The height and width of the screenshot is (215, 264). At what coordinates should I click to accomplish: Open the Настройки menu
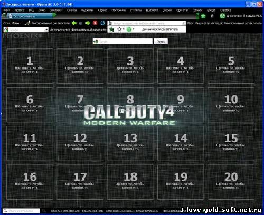[x=118, y=10]
